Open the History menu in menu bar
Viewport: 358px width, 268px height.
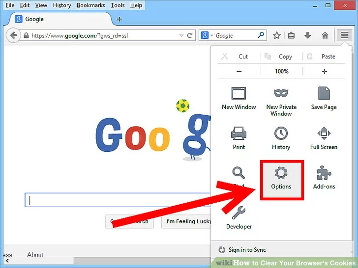62,5
